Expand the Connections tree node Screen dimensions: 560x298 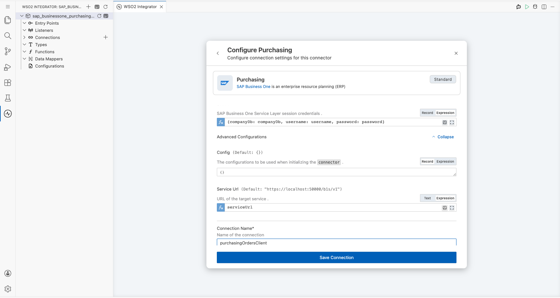click(x=24, y=37)
